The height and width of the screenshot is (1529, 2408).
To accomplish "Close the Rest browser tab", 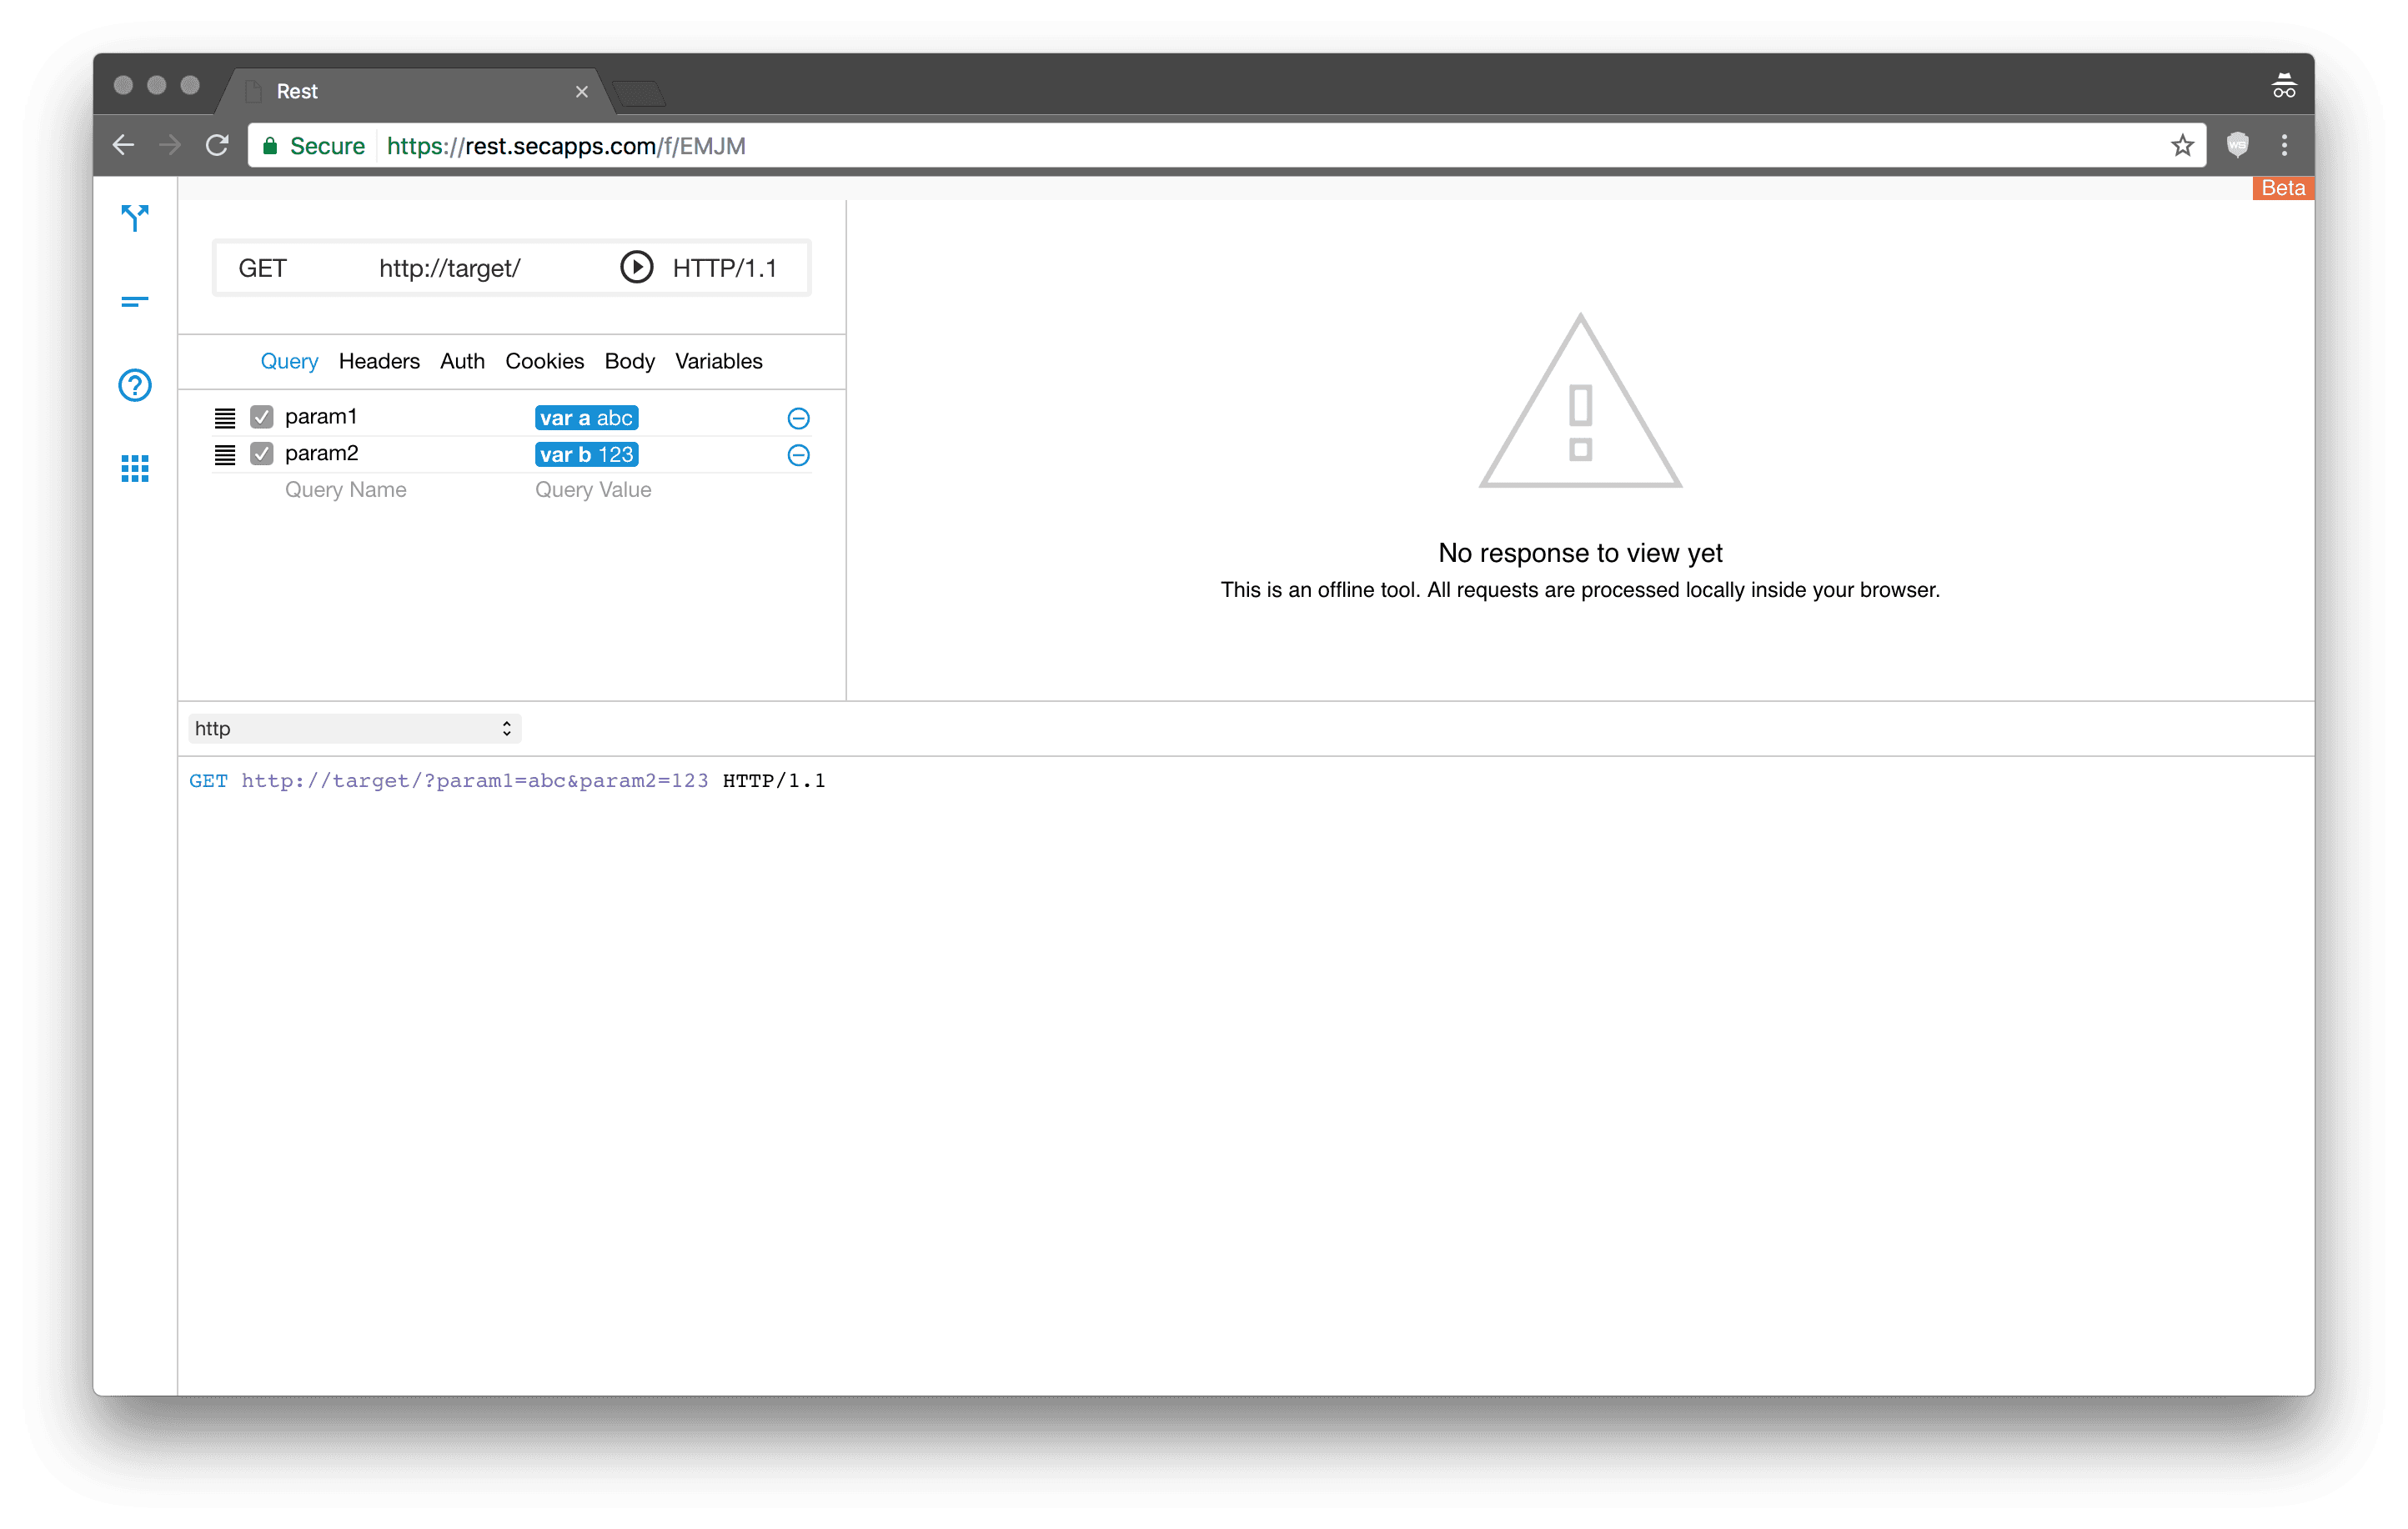I will tap(582, 92).
